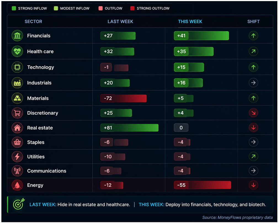
Task: Click Utilities diagonal-up shift arrow
Action: [253, 156]
